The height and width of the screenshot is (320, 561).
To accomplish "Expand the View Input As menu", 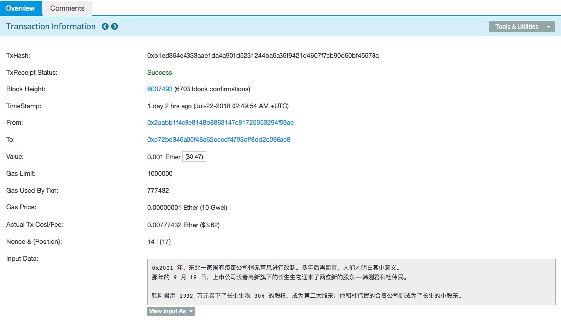I will point(171,311).
